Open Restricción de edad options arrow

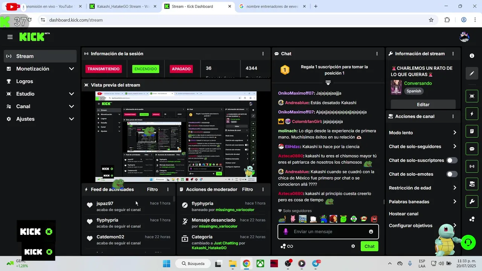point(455,188)
